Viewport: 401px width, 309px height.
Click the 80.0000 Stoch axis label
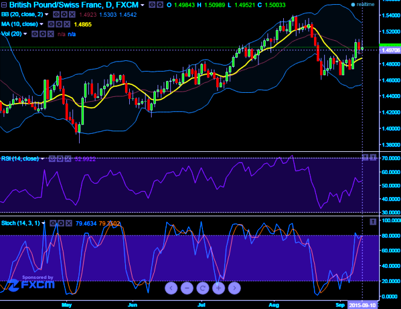(391, 236)
